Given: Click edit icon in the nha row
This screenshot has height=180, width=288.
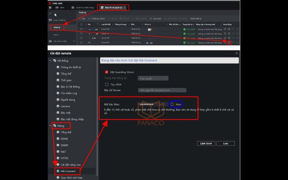Looking at the screenshot, I should click(225, 43).
